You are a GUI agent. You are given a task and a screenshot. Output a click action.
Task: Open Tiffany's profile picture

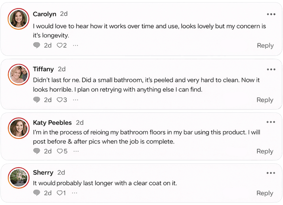pos(19,74)
